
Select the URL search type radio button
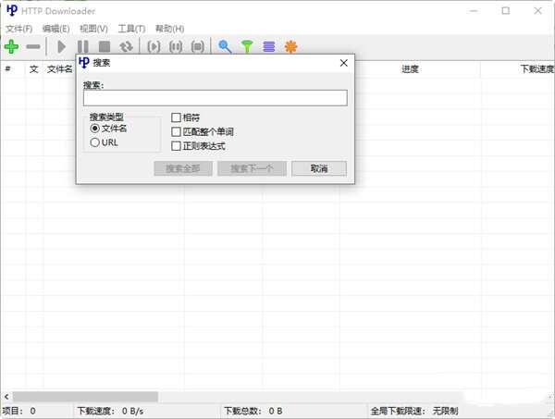95,142
